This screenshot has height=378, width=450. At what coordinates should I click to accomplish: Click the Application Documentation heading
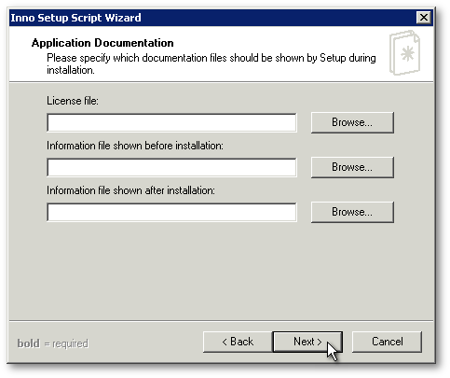pos(102,43)
